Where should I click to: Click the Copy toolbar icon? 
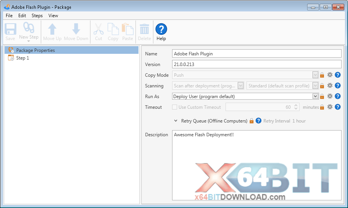pos(113,29)
